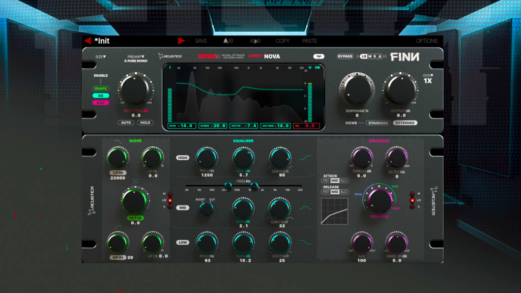
Task: Click the Low band Freq Hz knob
Action: coord(207,243)
